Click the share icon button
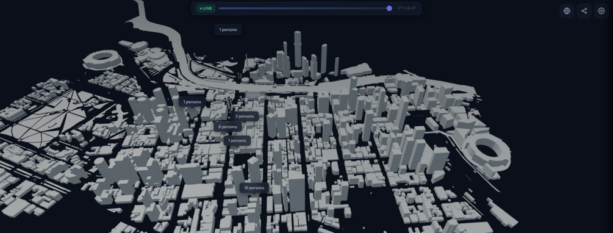 (584, 11)
